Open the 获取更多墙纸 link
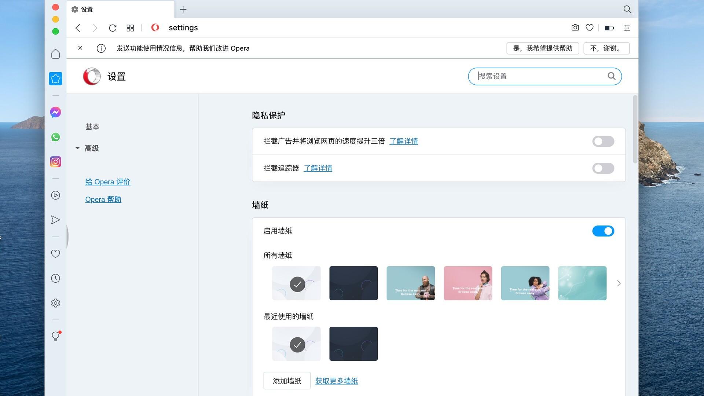Viewport: 704px width, 396px height. pos(336,381)
